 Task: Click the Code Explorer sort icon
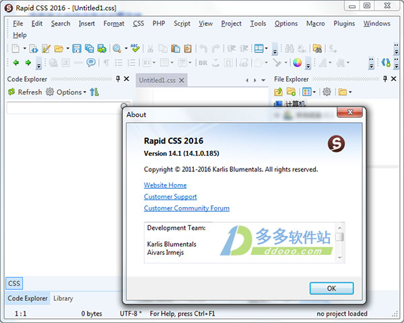(x=94, y=92)
